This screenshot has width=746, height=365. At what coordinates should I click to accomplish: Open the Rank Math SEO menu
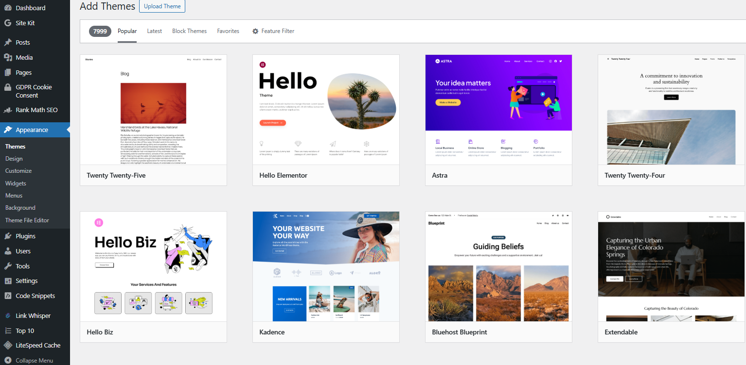tap(36, 110)
